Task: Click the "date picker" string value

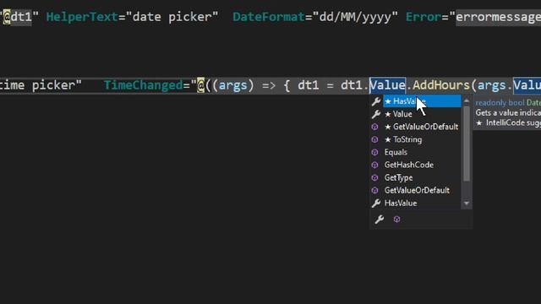Action: point(172,17)
